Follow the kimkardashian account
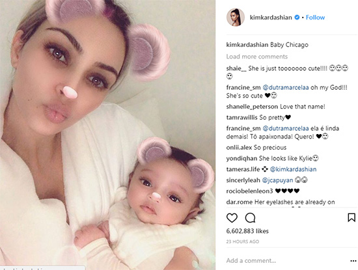This screenshot has width=358, height=270. coord(315,18)
